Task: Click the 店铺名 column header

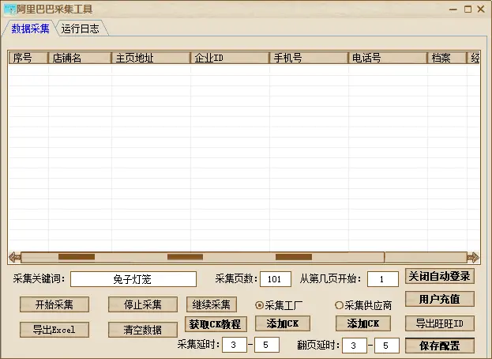Action: (81, 58)
